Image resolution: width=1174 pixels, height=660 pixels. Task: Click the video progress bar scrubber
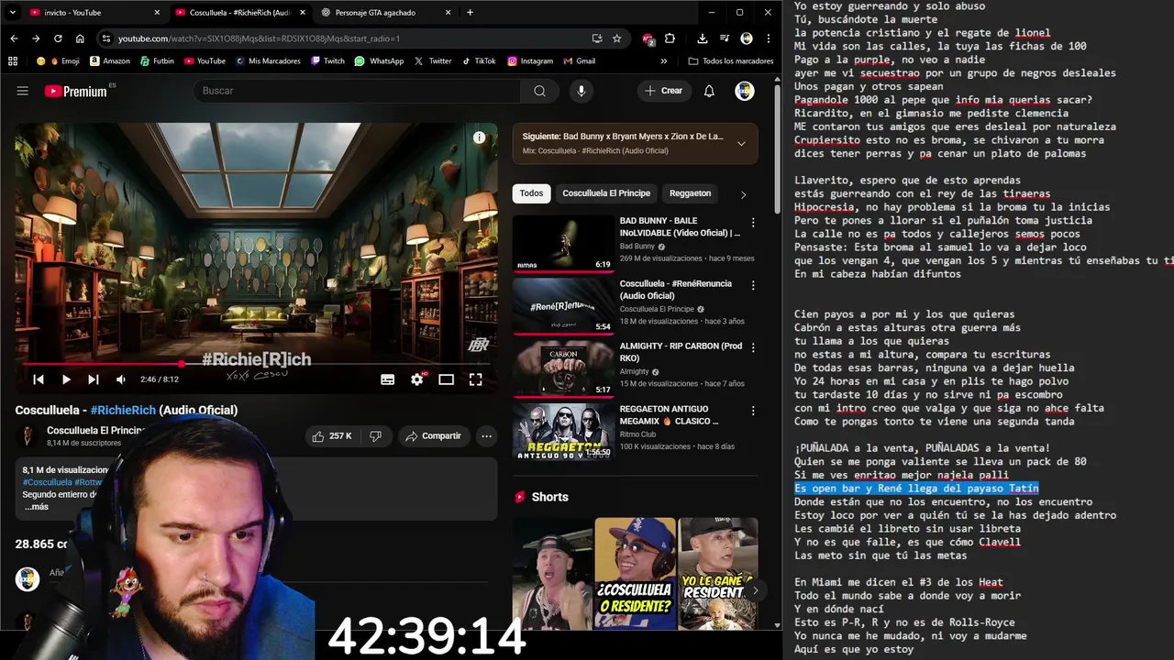coord(182,364)
